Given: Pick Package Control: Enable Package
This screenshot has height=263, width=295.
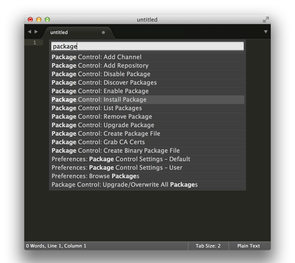Looking at the screenshot, I should [147, 91].
